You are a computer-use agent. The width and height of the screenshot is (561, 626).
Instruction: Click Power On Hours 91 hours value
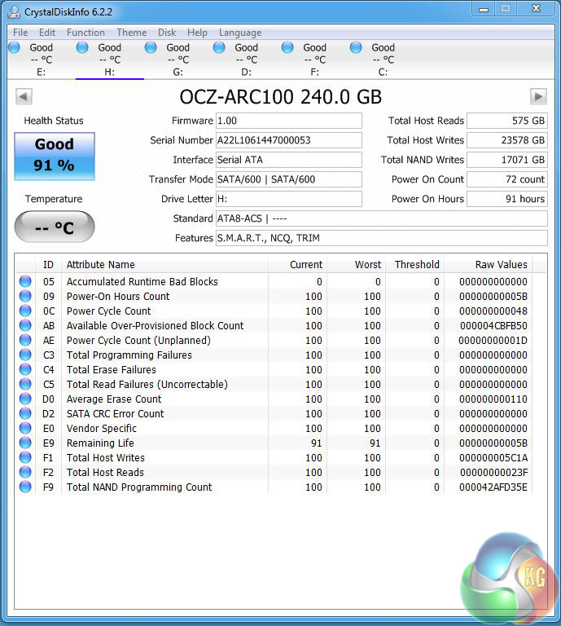pos(507,199)
